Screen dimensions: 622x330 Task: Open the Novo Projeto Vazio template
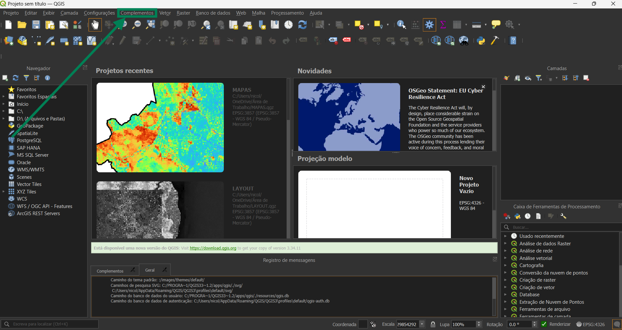(374, 204)
